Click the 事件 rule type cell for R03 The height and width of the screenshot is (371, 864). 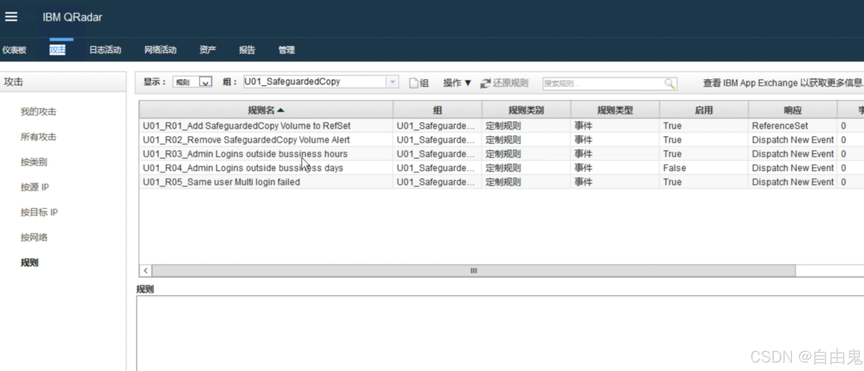583,154
